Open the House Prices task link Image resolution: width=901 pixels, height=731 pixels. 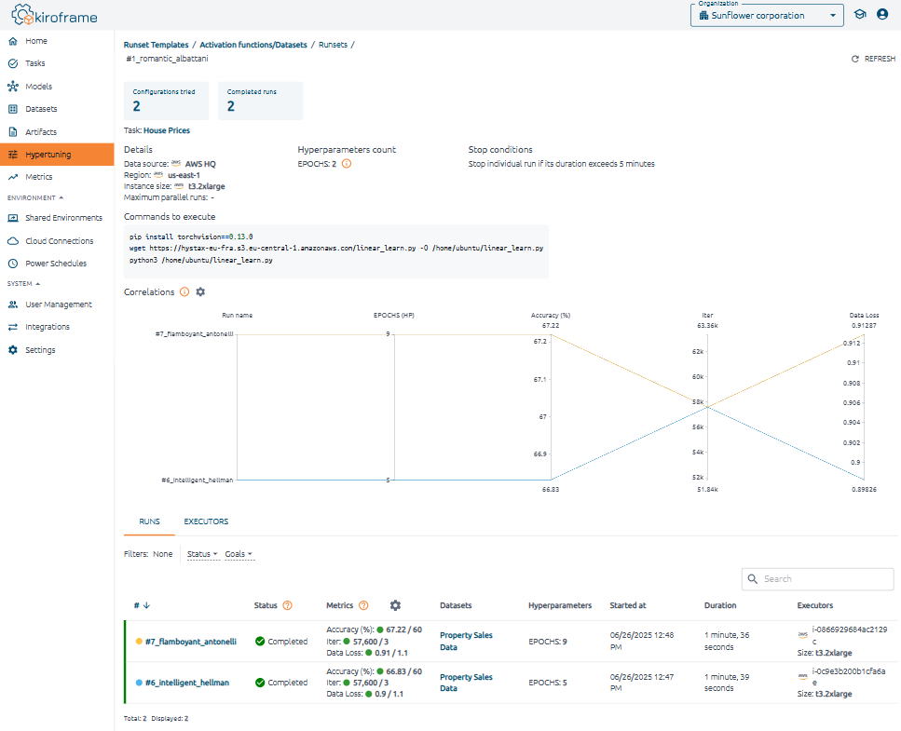167,131
